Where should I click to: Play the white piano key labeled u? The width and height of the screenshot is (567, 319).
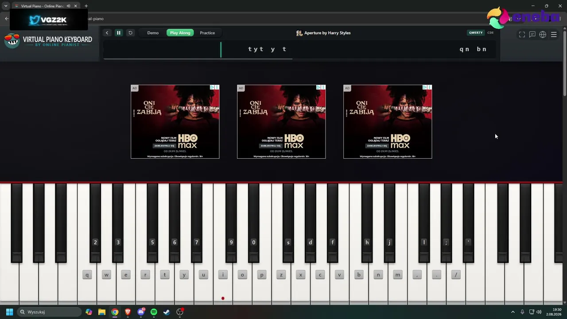(203, 275)
